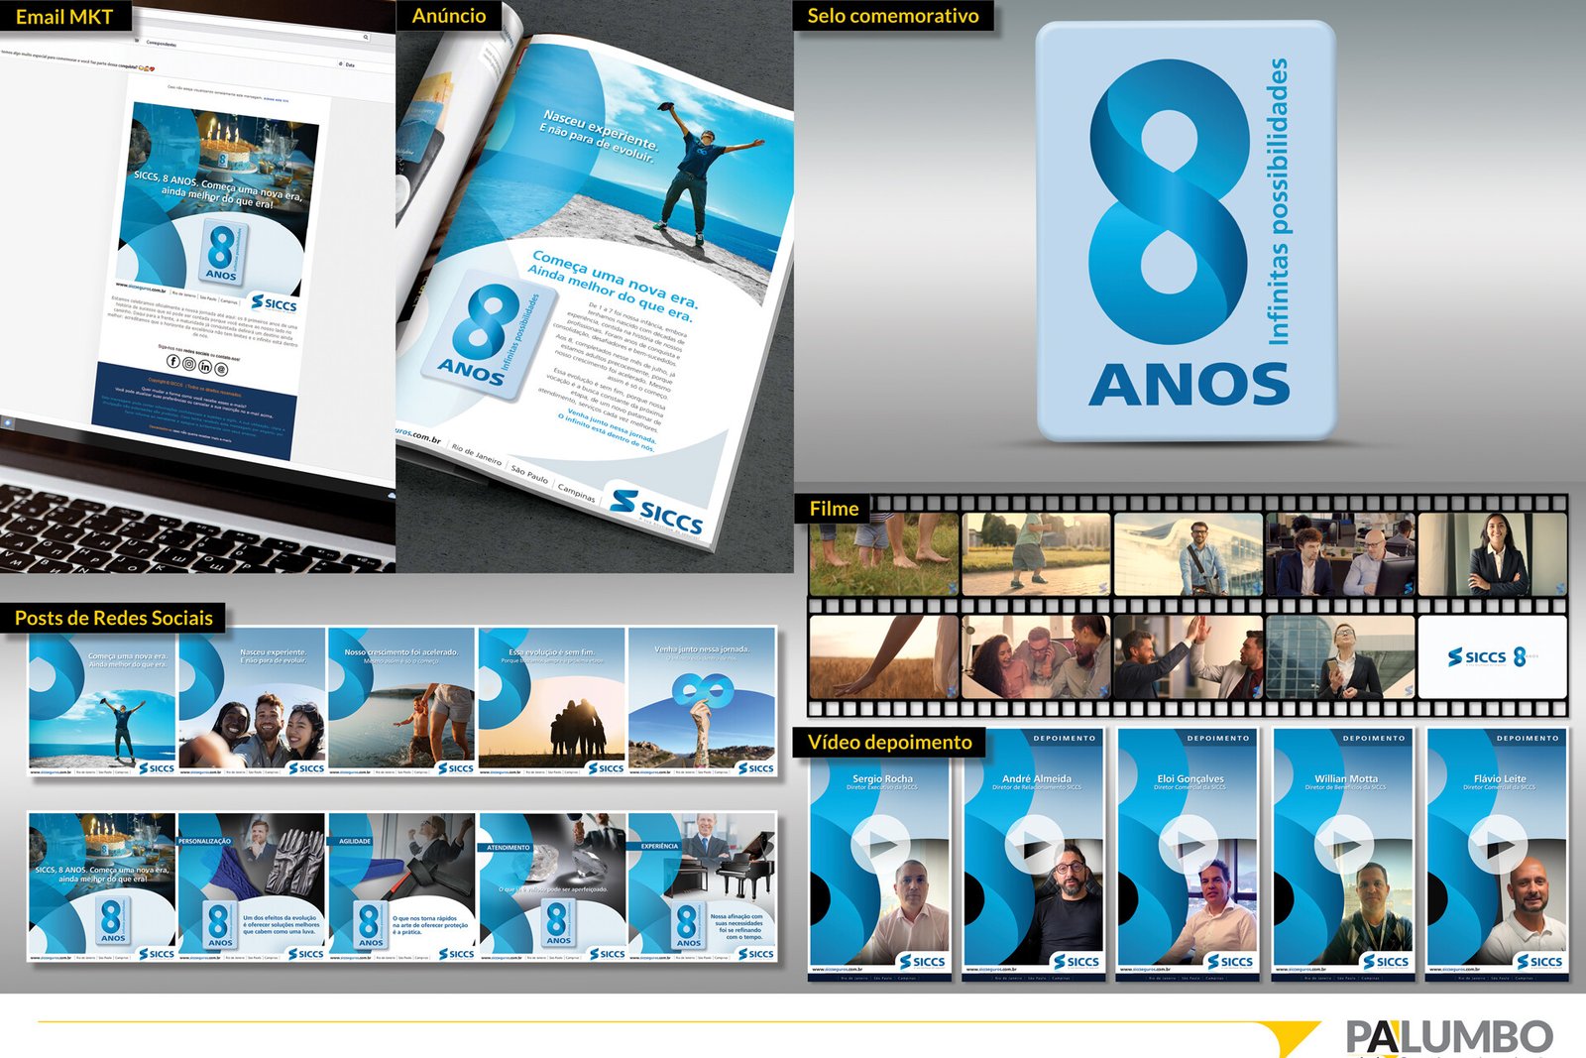Open the 'Personalização' gloves social post

[x=252, y=887]
